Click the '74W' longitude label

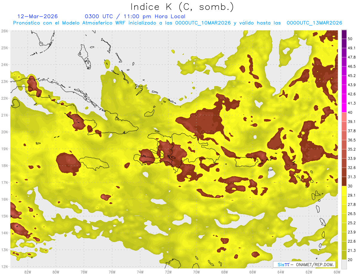pyautogui.click(x=140, y=272)
